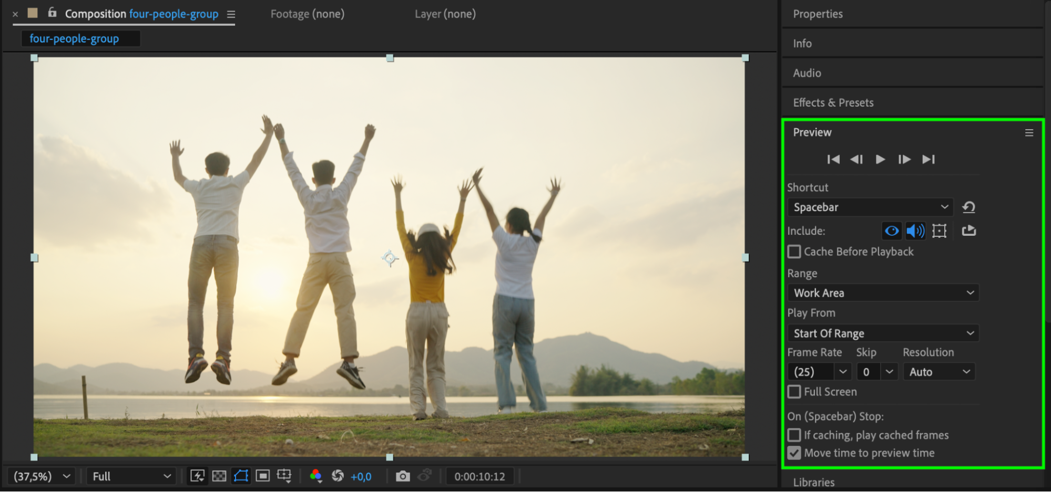Click the Play preview button
This screenshot has height=492, width=1051.
tap(880, 160)
